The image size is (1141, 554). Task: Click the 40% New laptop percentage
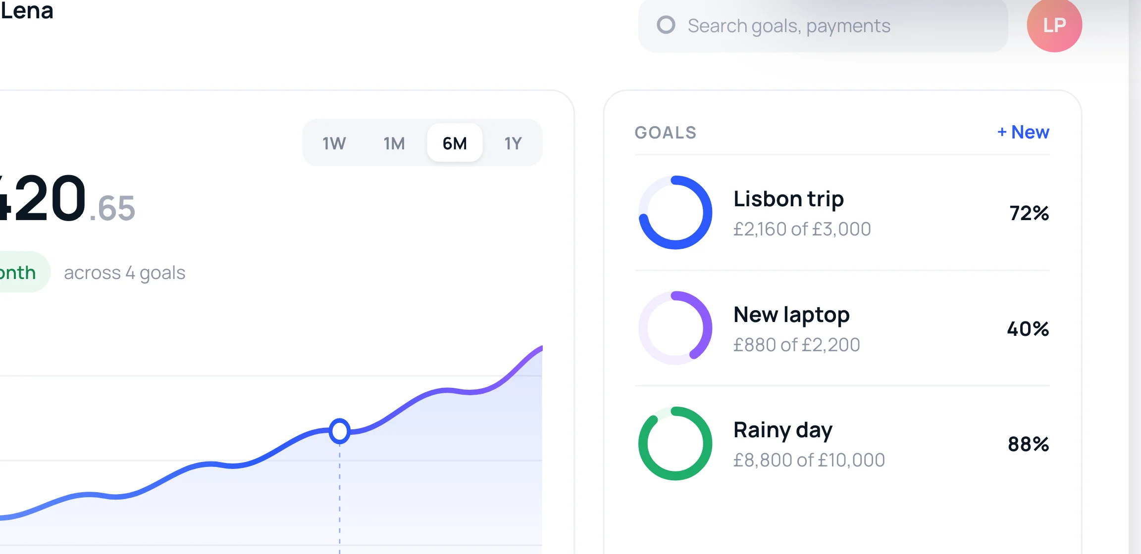[1028, 329]
